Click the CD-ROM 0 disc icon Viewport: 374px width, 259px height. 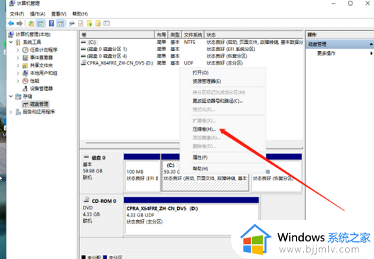pyautogui.click(x=87, y=199)
